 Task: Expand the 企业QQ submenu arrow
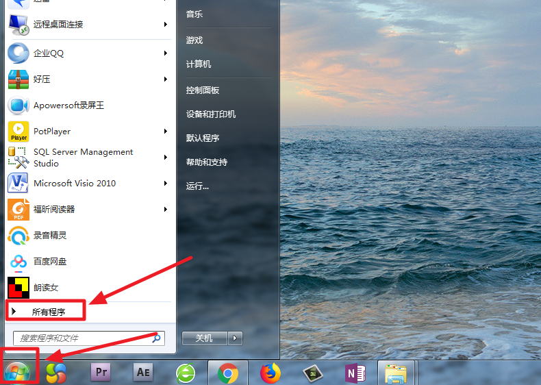(166, 53)
